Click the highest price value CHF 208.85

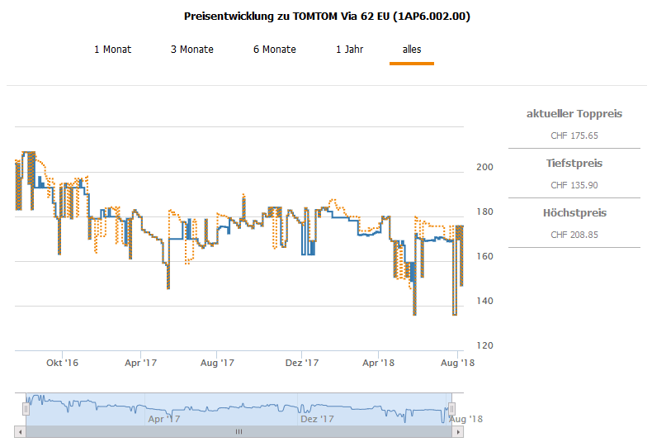[574, 235]
